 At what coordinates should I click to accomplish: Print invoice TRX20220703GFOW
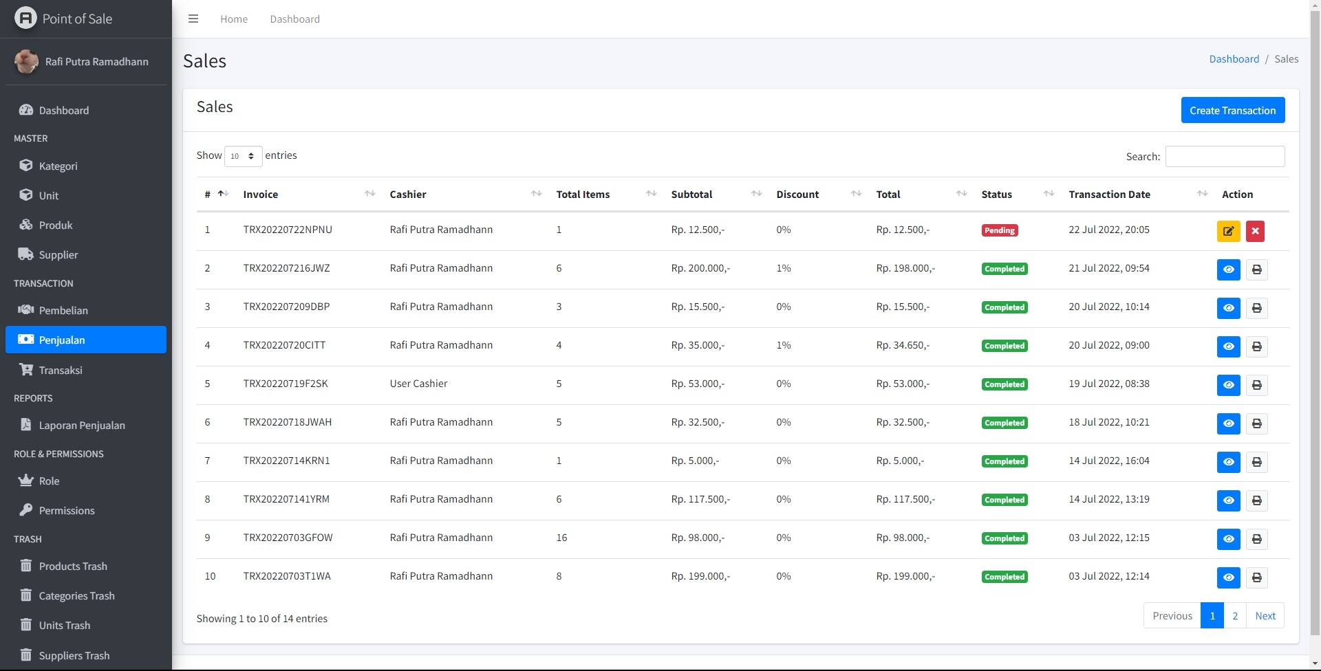click(1256, 539)
